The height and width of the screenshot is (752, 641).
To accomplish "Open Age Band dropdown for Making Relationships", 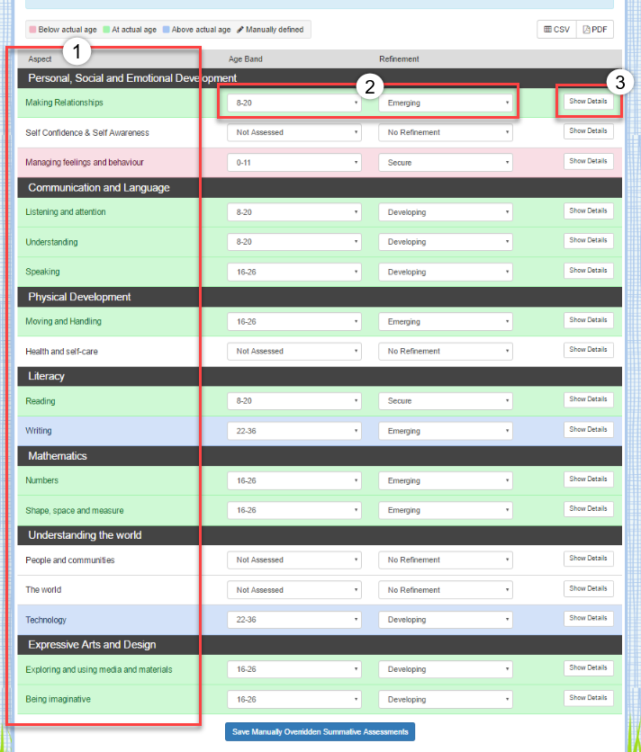I will click(294, 103).
